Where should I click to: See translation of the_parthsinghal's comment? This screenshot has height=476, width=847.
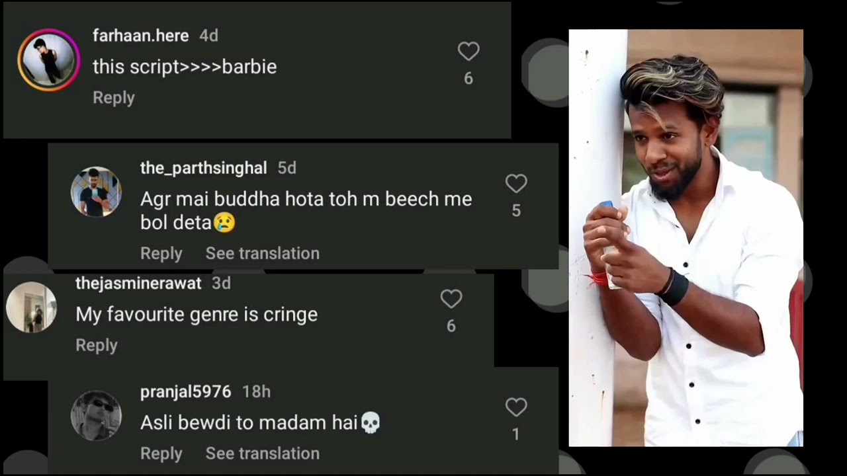click(x=262, y=254)
